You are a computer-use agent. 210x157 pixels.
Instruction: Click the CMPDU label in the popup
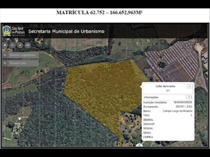click(148, 137)
